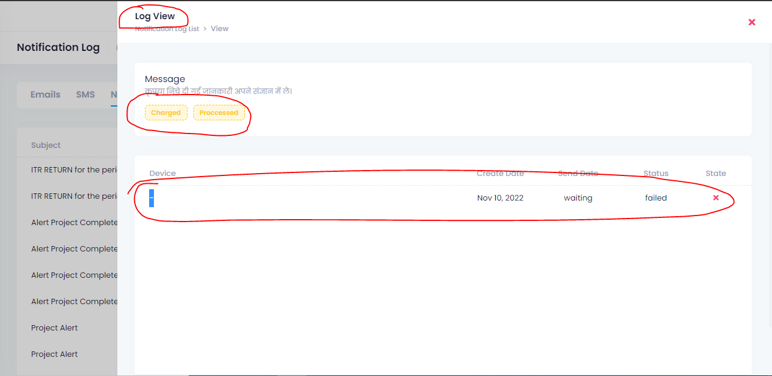Select the Nov 10, 2022 date cell
Screen dimensions: 772x376
(x=500, y=198)
